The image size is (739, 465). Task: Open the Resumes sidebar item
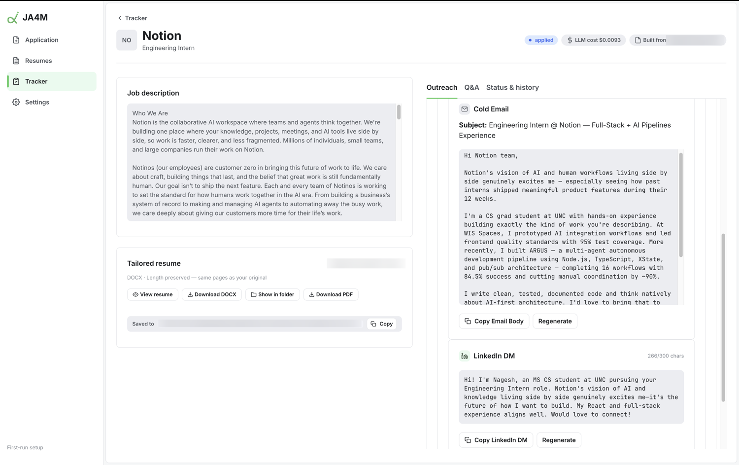click(x=52, y=61)
